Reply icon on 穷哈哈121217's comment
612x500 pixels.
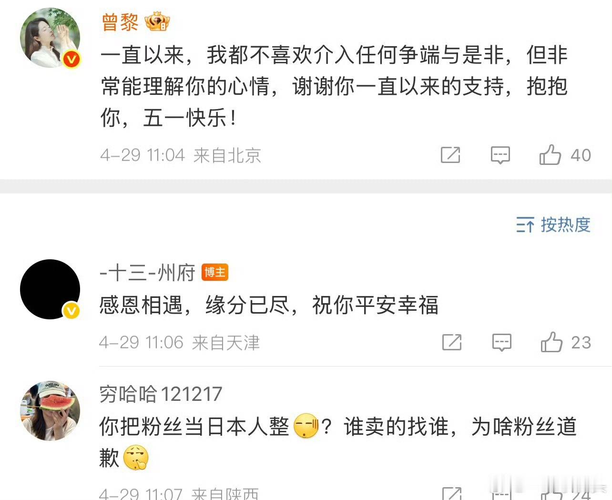click(502, 493)
